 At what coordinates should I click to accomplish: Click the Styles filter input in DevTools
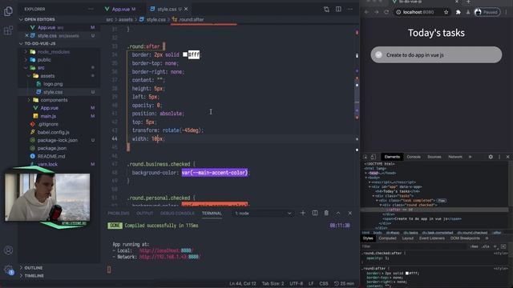(x=414, y=246)
